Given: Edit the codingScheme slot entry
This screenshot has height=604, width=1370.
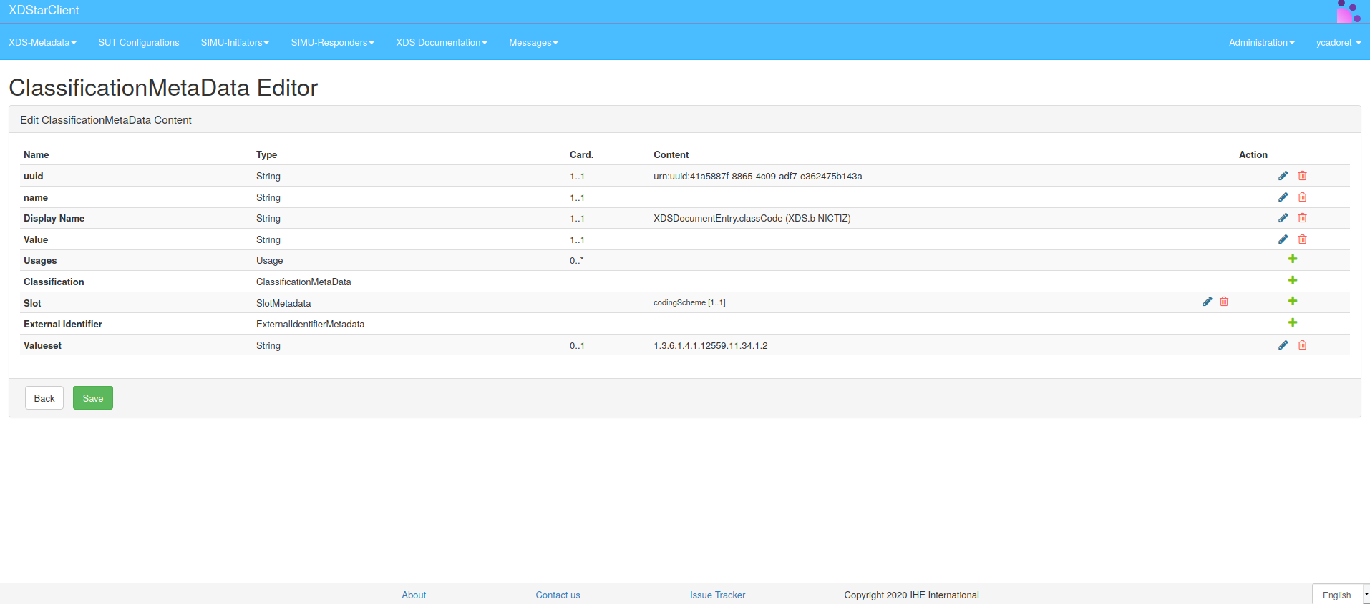Looking at the screenshot, I should pos(1207,302).
